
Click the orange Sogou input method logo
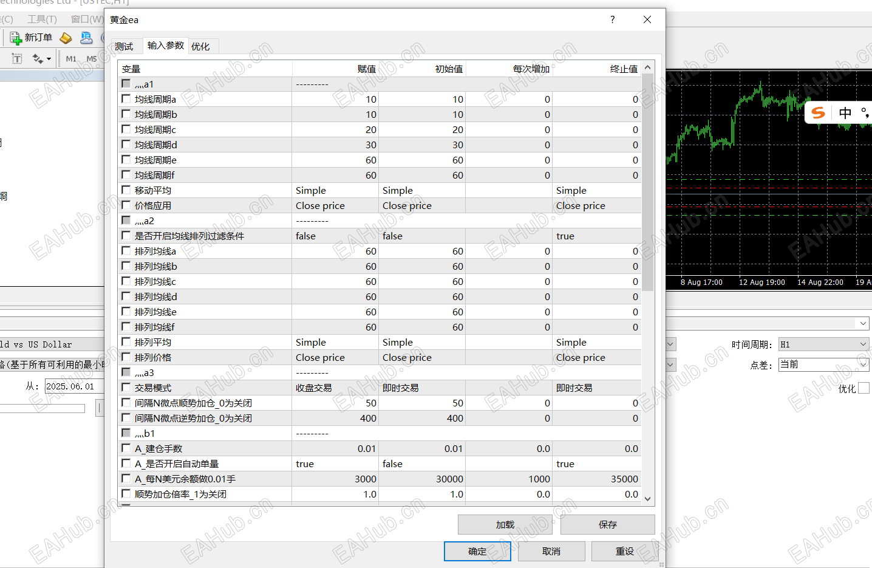pos(818,112)
